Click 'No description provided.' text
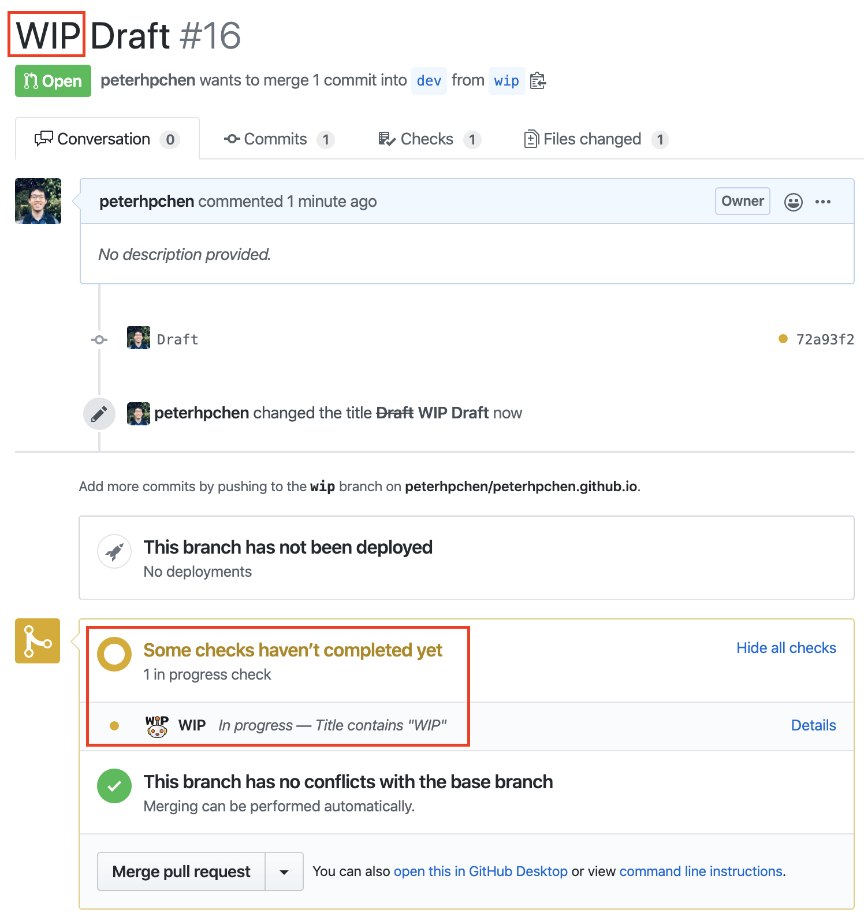This screenshot has height=920, width=864. [x=185, y=254]
